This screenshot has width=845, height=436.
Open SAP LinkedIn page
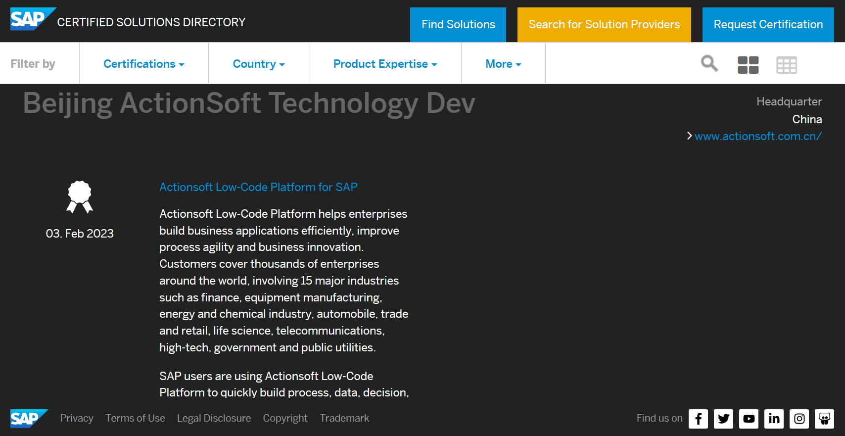774,419
